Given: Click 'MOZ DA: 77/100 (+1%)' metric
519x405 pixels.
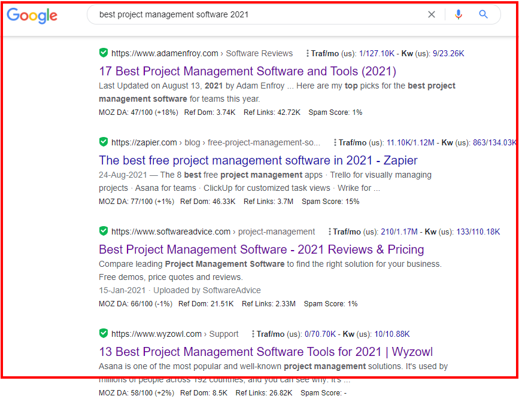Looking at the screenshot, I should pos(136,201).
